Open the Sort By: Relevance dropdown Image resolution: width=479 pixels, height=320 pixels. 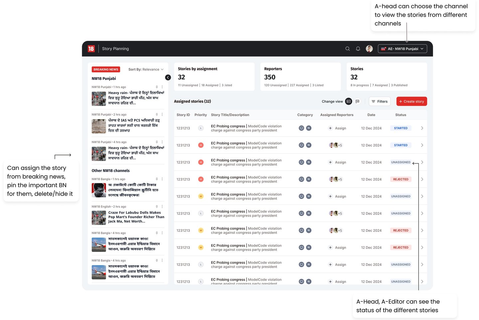pyautogui.click(x=146, y=70)
